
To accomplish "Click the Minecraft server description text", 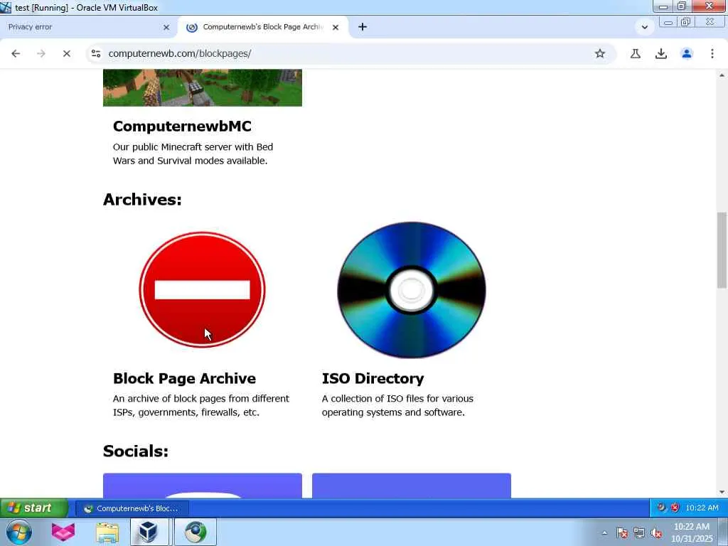I will point(193,154).
